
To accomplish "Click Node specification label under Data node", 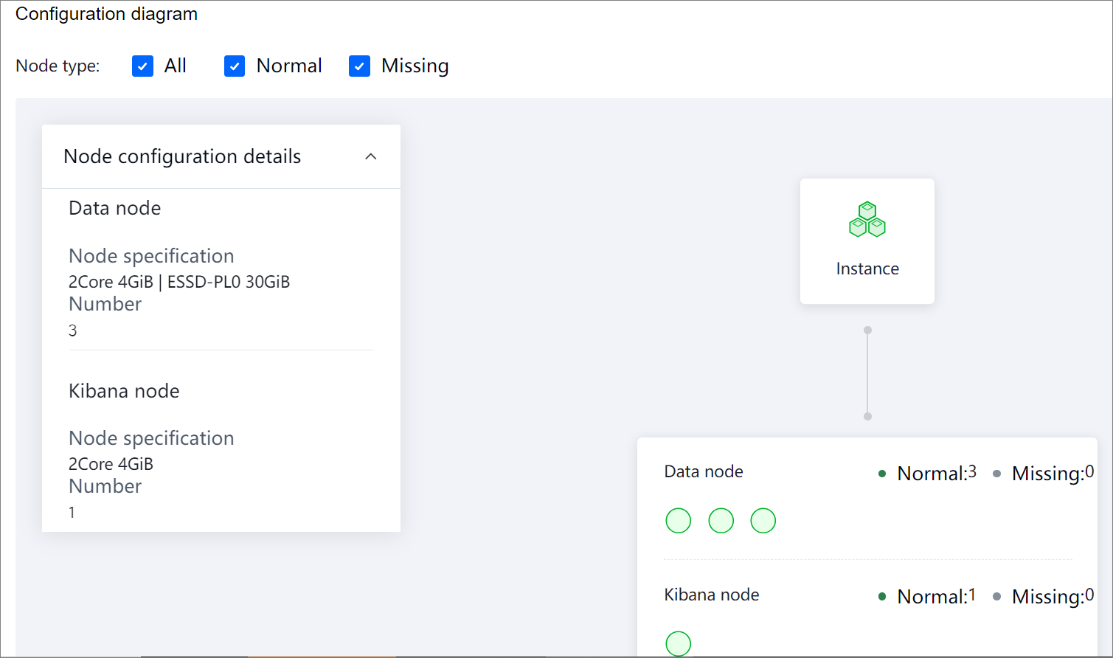I will (x=151, y=256).
